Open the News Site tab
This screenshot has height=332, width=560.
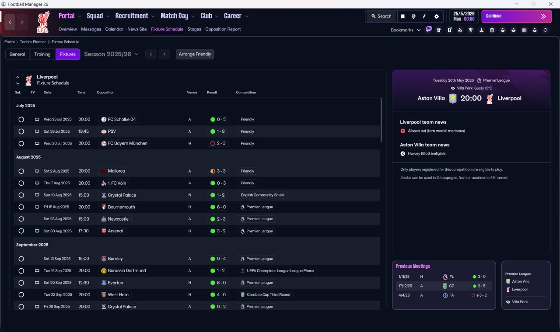coord(137,29)
